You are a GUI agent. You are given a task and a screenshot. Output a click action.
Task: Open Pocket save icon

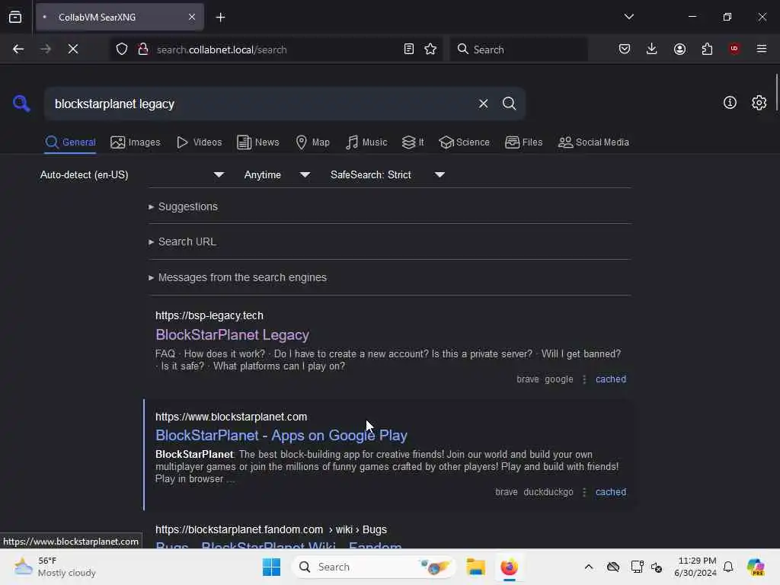[625, 49]
